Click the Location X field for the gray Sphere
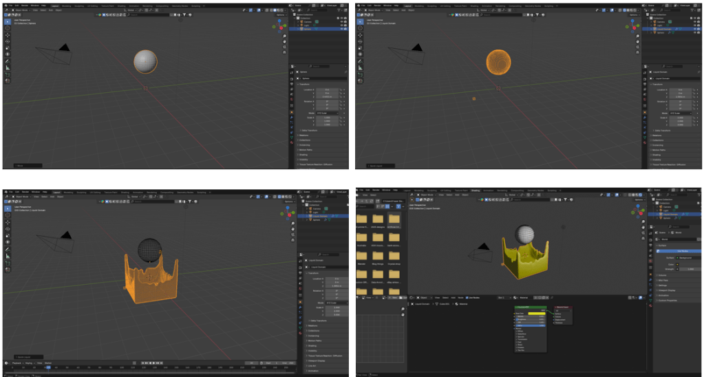The width and height of the screenshot is (704, 377). pos(327,89)
